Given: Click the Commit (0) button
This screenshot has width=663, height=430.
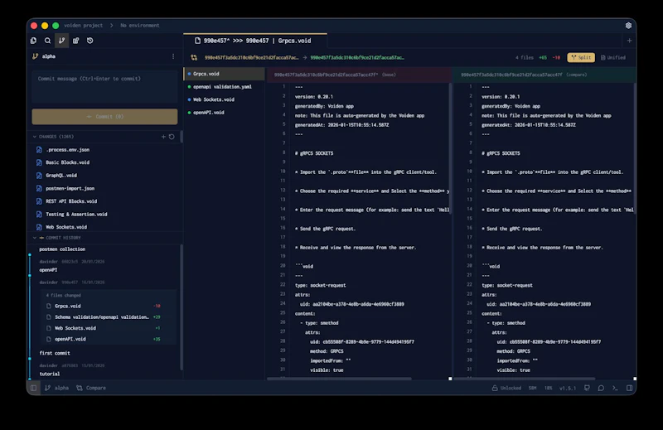Looking at the screenshot, I should pyautogui.click(x=104, y=116).
